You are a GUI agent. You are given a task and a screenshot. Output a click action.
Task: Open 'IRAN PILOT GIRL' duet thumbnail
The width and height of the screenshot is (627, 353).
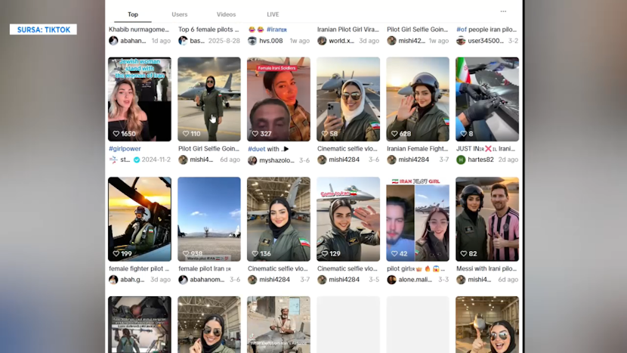pyautogui.click(x=418, y=219)
